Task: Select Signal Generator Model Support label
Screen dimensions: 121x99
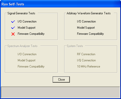Action: click(27, 28)
